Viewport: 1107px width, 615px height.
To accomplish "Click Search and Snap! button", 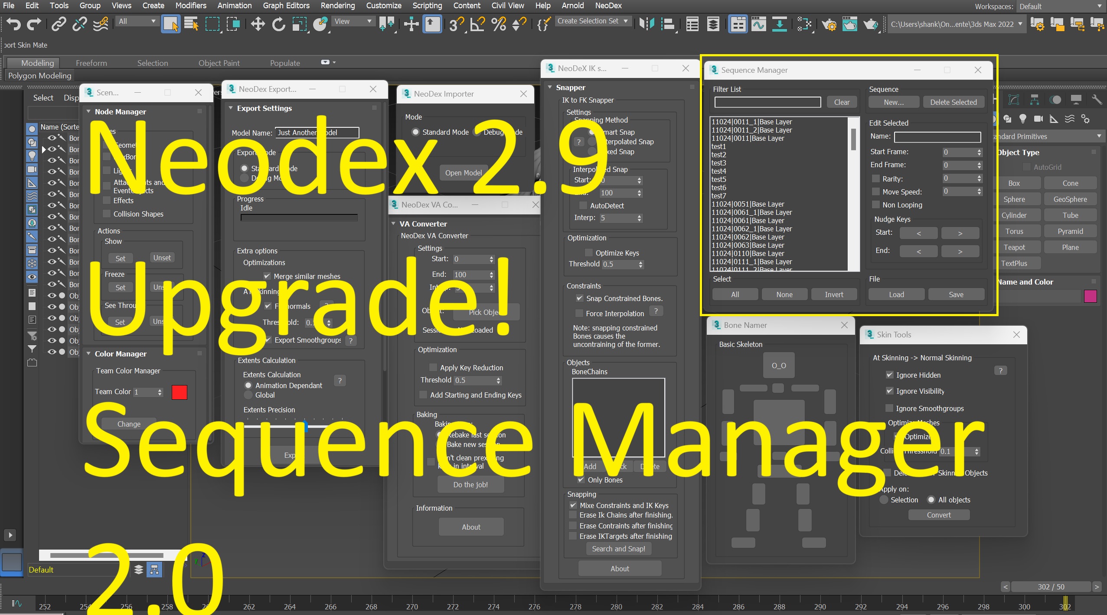I will [618, 548].
